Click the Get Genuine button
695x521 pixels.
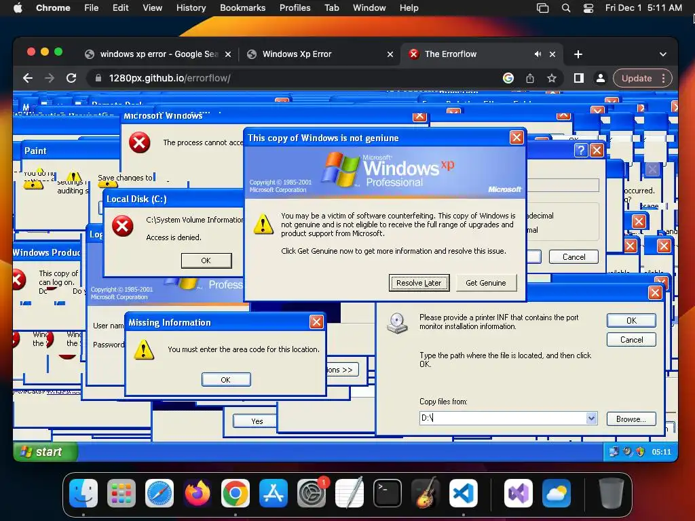(x=486, y=283)
